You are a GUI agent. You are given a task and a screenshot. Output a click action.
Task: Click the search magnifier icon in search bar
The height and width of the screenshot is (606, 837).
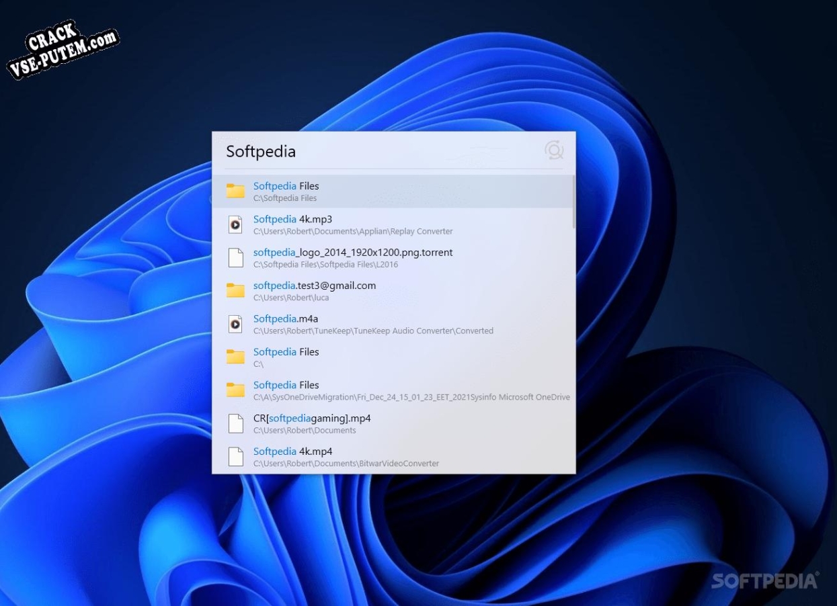(554, 150)
